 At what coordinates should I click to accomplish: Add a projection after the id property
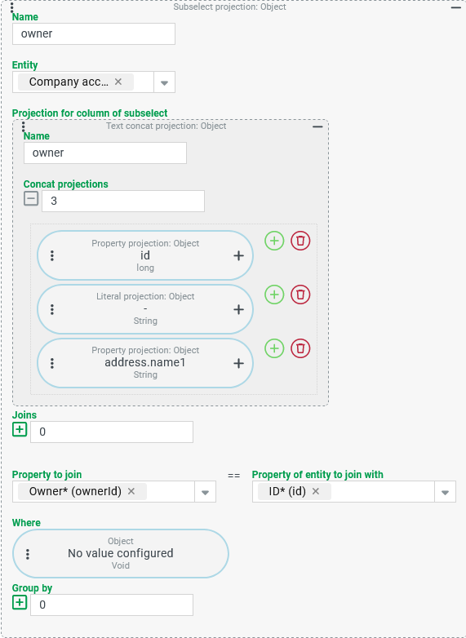274,241
